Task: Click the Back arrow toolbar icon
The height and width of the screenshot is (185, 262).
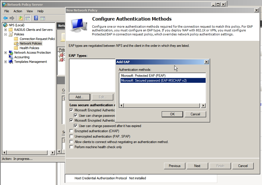Action: pyautogui.click(x=5, y=18)
